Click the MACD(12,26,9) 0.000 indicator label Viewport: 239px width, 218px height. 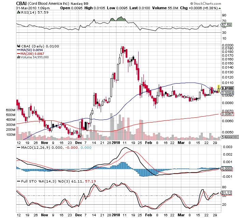click(42, 147)
